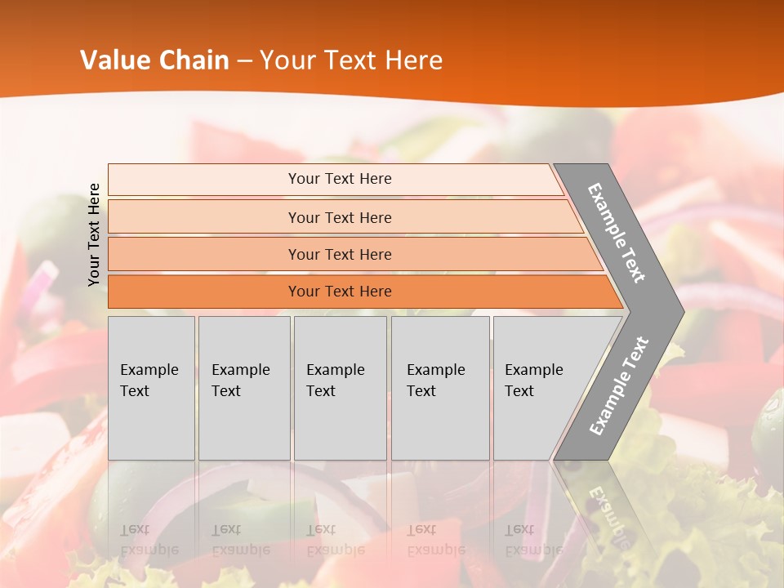The image size is (784, 588).
Task: Select the second gray 'Example Text' box
Action: (243, 388)
